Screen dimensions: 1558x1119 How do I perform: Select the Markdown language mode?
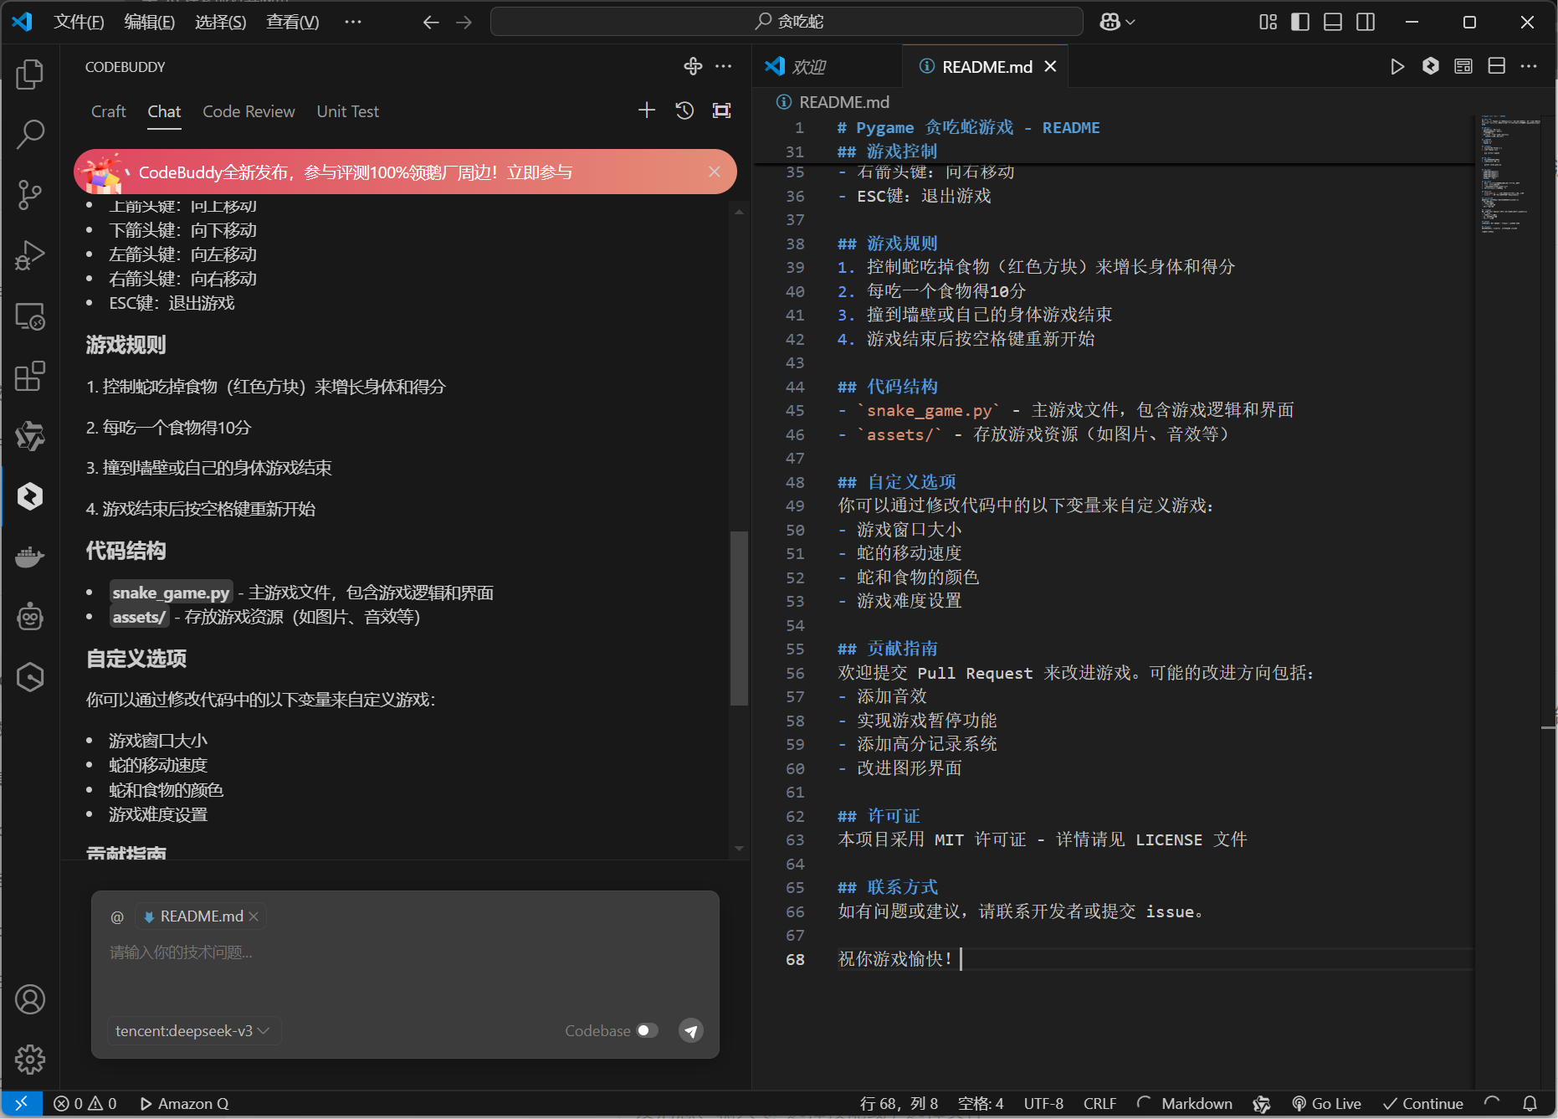1197,1104
